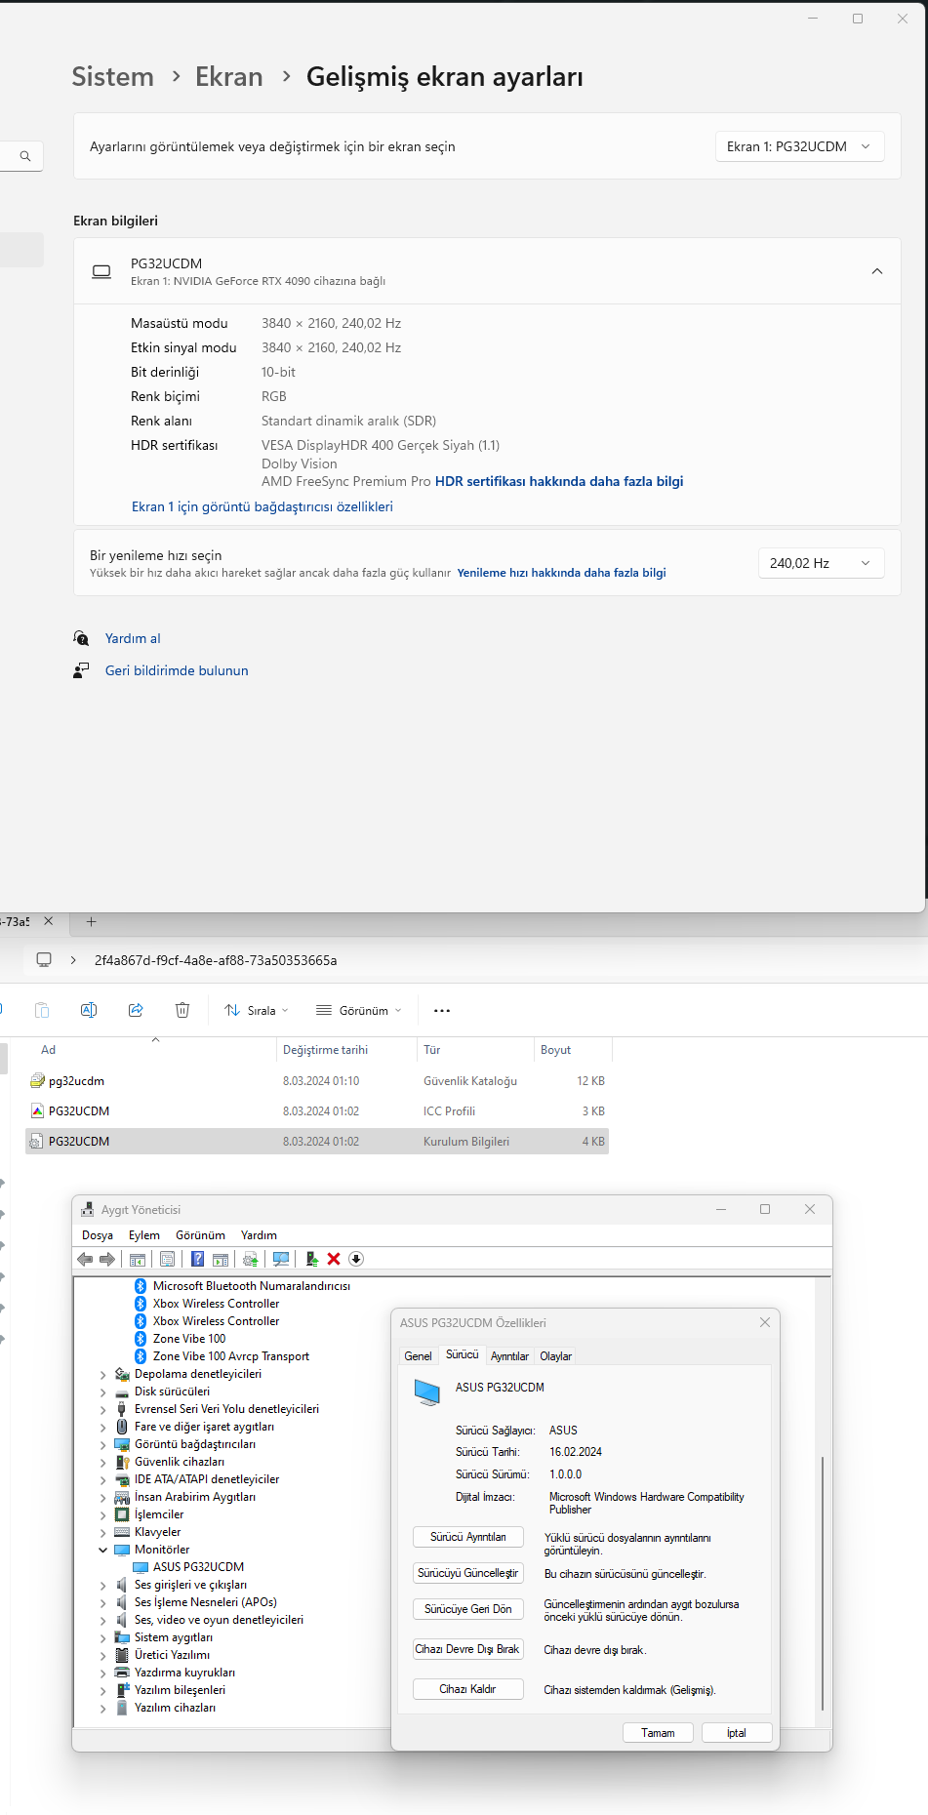Click the monitor icon in the properties dialog

click(x=427, y=1391)
